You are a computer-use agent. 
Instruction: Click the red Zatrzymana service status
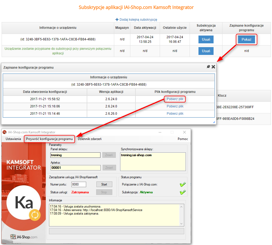(x=80, y=192)
